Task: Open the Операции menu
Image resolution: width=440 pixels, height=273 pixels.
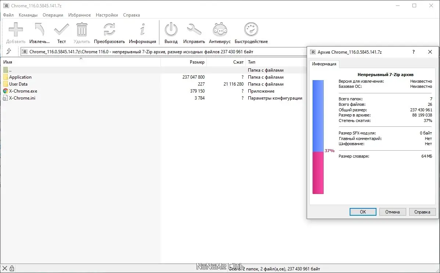Action: (x=53, y=15)
